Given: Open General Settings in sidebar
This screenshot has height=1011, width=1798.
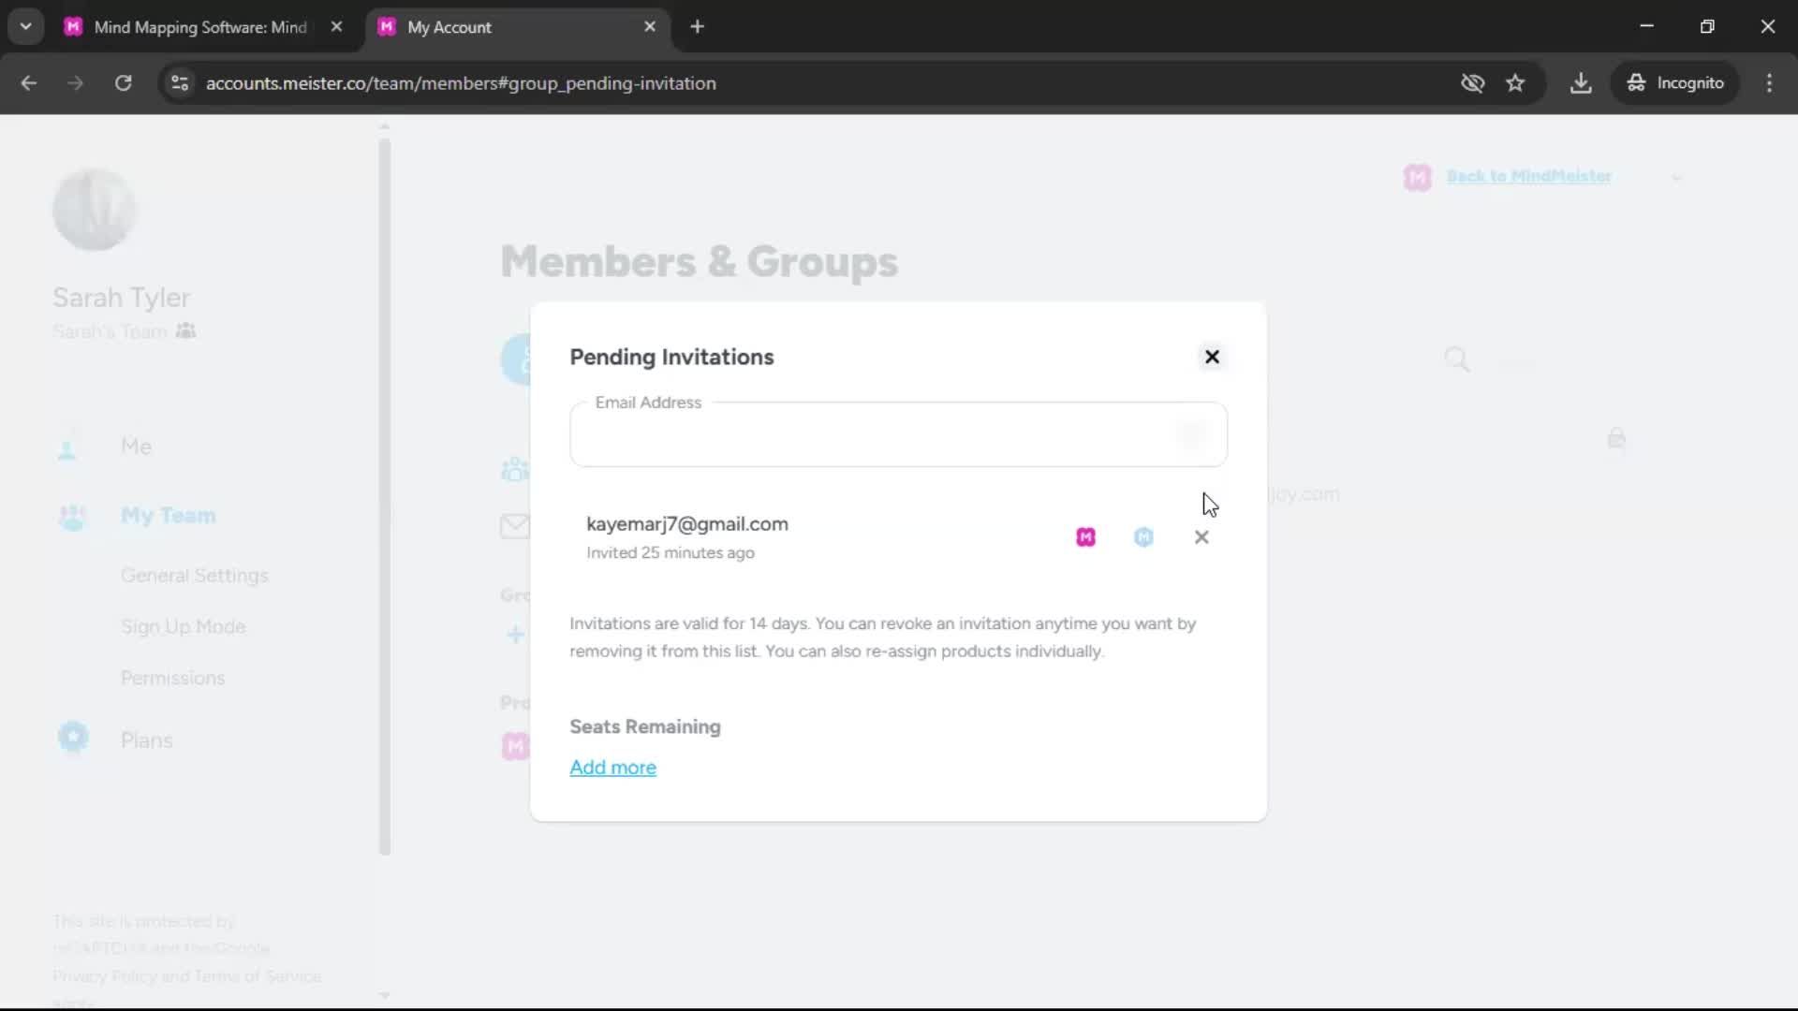Looking at the screenshot, I should pos(195,576).
